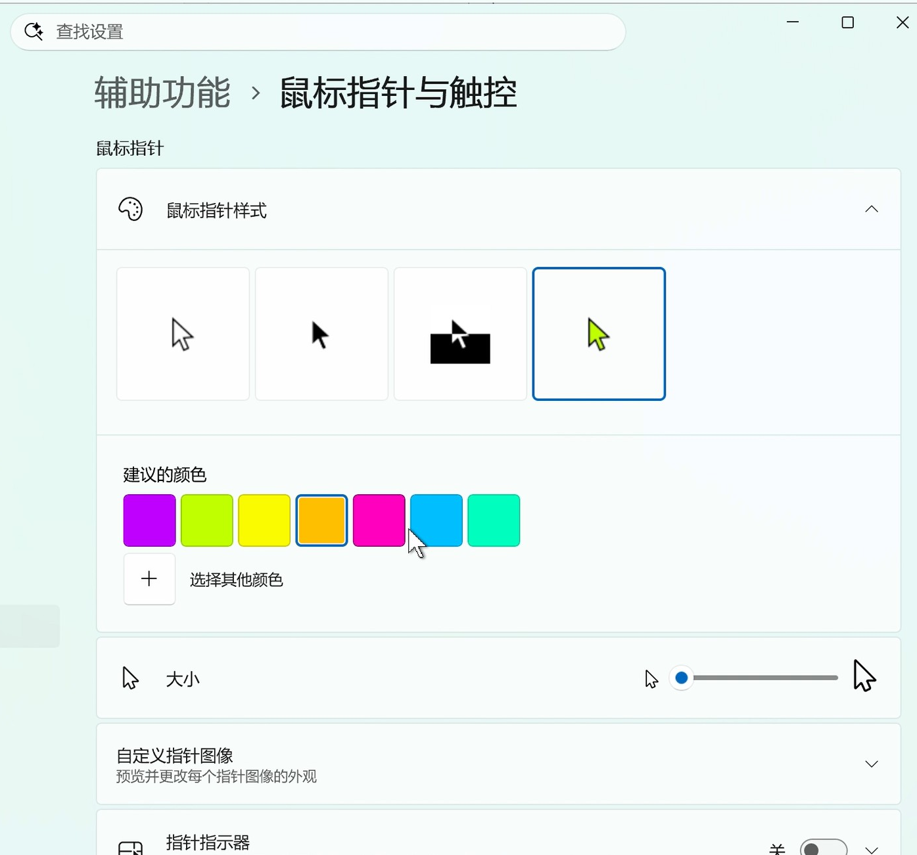Pick the blue suggested color swatch
The width and height of the screenshot is (917, 855).
[x=436, y=520]
